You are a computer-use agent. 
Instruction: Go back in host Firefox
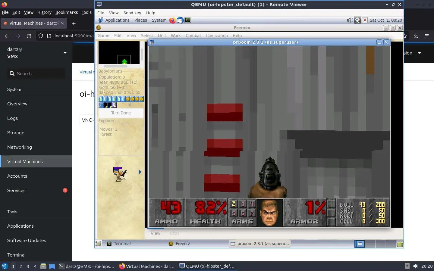pos(7,36)
